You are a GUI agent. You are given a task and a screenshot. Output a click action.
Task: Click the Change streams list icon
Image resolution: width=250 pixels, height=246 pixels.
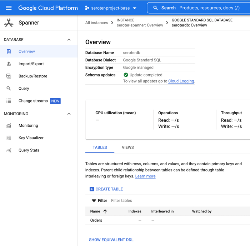[9, 101]
